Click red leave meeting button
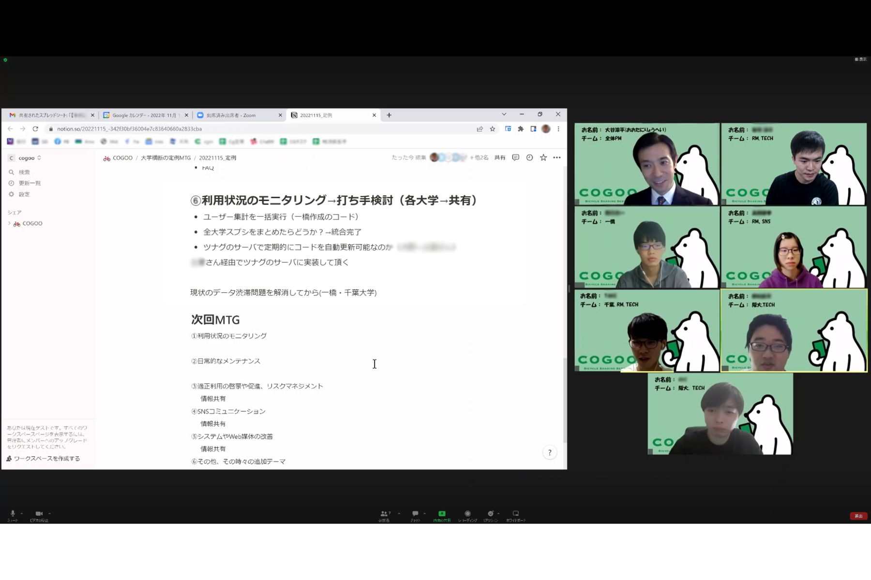Image resolution: width=871 pixels, height=580 pixels. point(858,516)
